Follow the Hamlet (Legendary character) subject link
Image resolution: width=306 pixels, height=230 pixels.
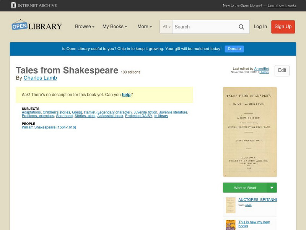[108, 112]
